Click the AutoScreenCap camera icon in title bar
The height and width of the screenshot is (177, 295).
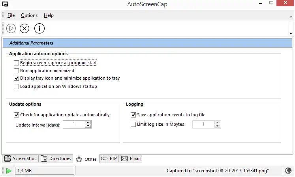6,4
